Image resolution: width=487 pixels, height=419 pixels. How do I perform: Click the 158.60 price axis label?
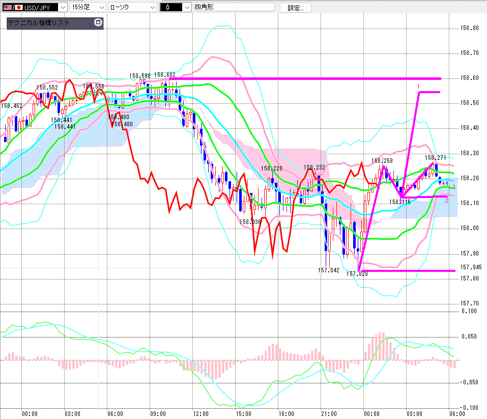pos(470,78)
